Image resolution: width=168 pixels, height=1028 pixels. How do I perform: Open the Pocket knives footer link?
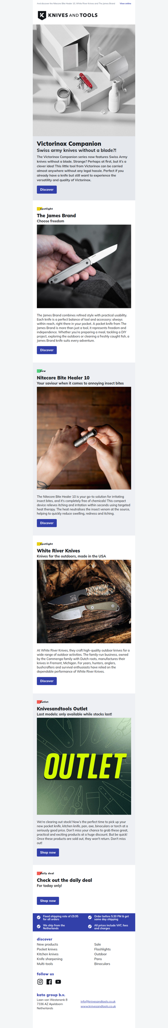47,949
